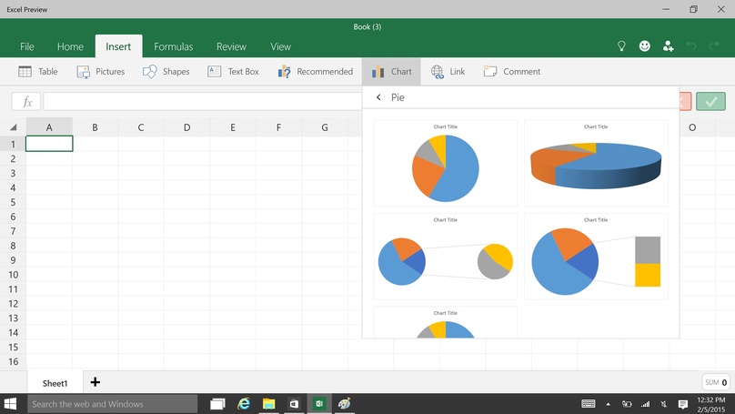Click the fx insert function button
The height and width of the screenshot is (414, 735).
[x=26, y=101]
